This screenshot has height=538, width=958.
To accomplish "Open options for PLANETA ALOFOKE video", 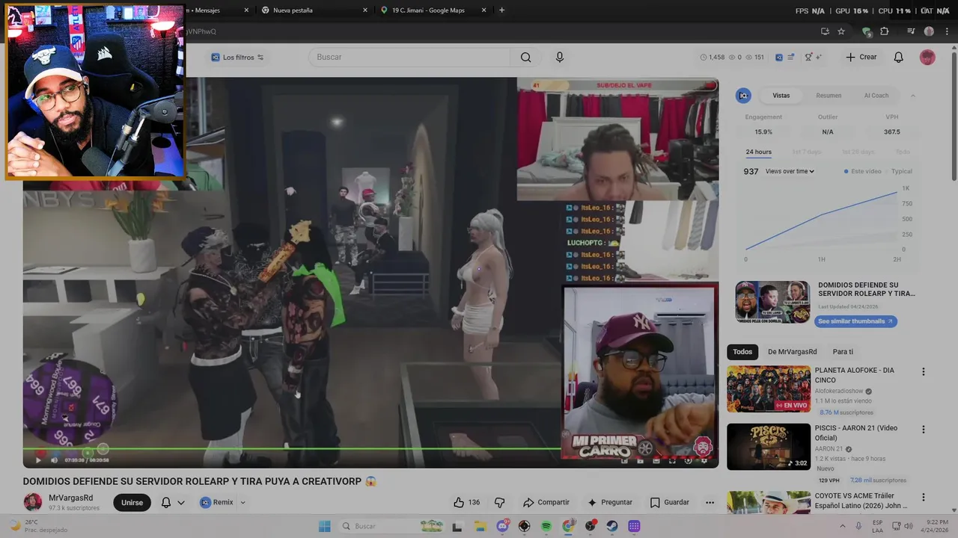I will [x=923, y=371].
